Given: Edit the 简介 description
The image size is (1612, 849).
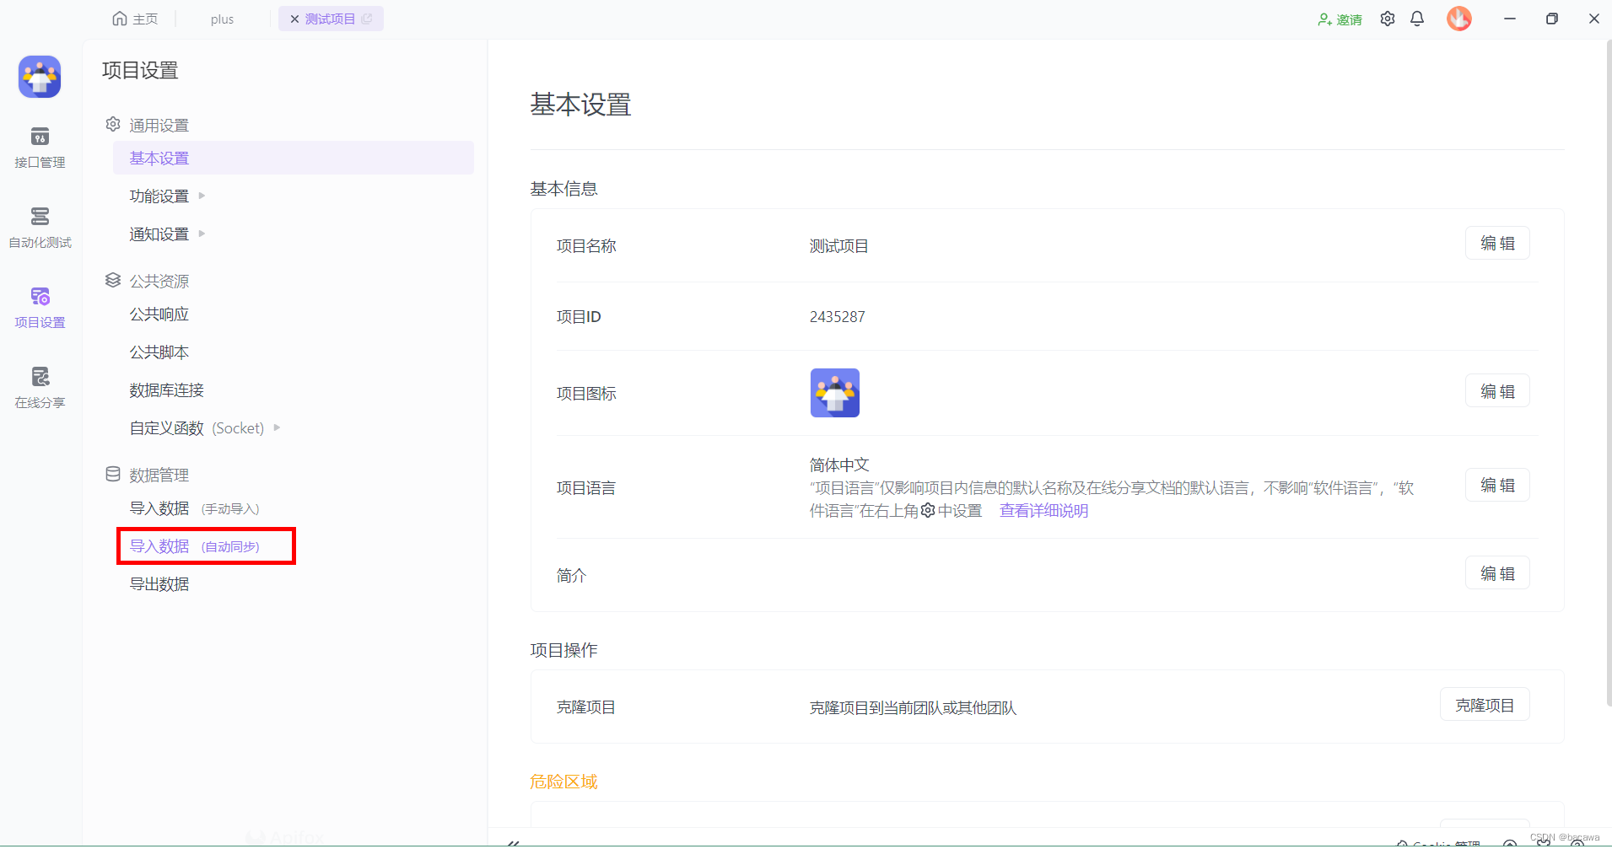Looking at the screenshot, I should [1497, 573].
